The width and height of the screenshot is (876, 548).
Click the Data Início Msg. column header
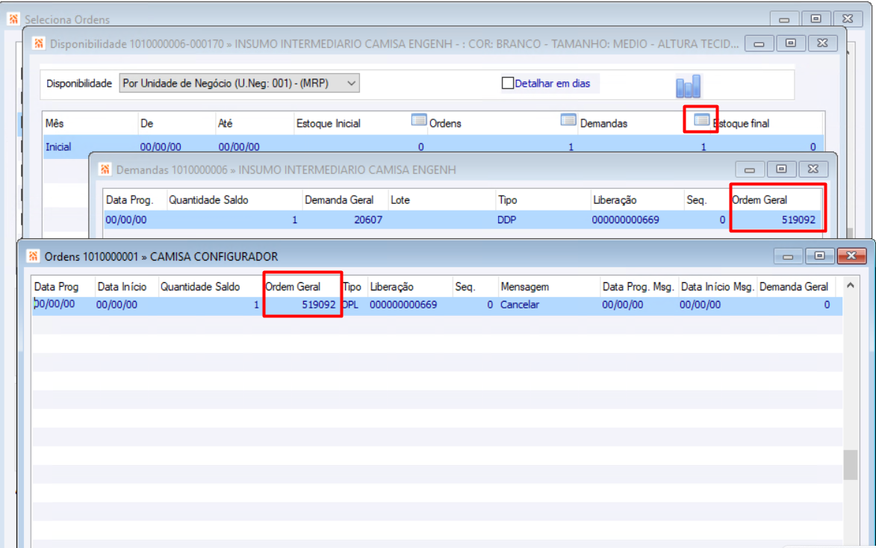(718, 287)
